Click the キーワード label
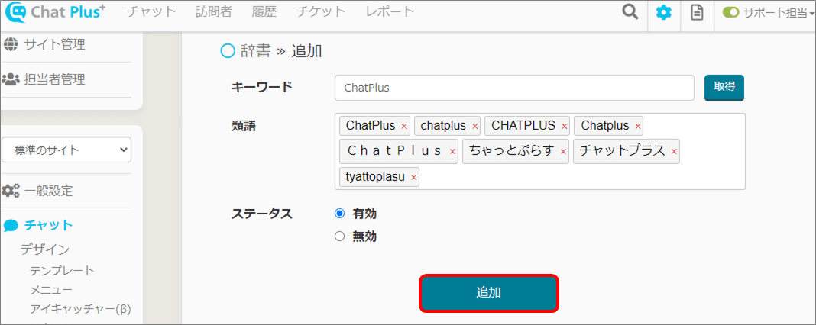The height and width of the screenshot is (325, 816). pyautogui.click(x=262, y=88)
